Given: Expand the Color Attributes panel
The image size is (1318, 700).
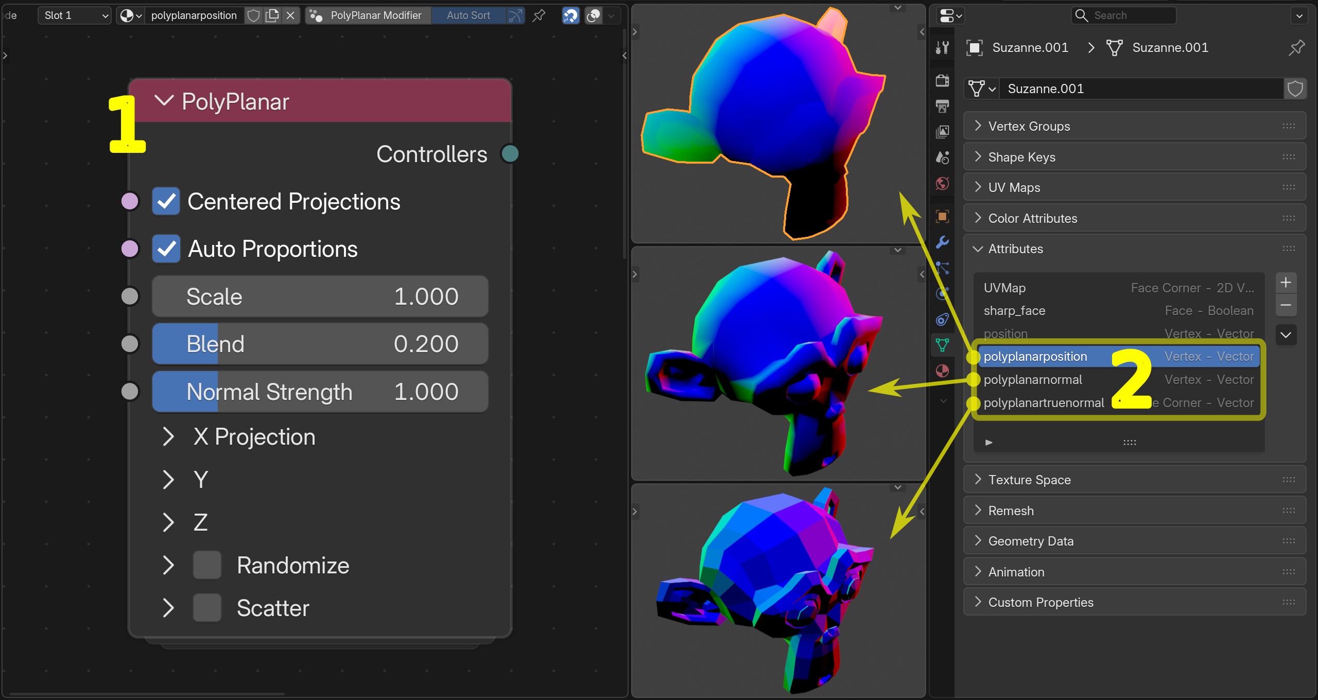Looking at the screenshot, I should (x=1134, y=218).
